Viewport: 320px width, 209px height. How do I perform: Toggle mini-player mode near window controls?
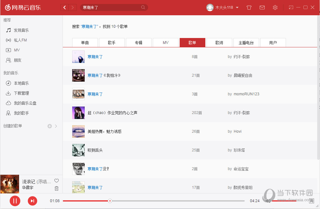(291, 7)
